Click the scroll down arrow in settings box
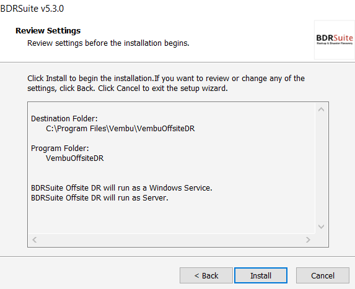 tap(321, 226)
